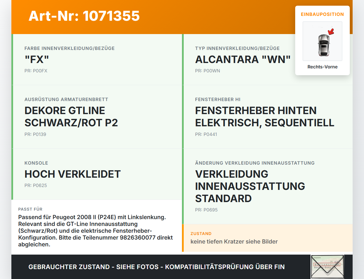
Task: Click the car installation position image
Action: coord(322,41)
